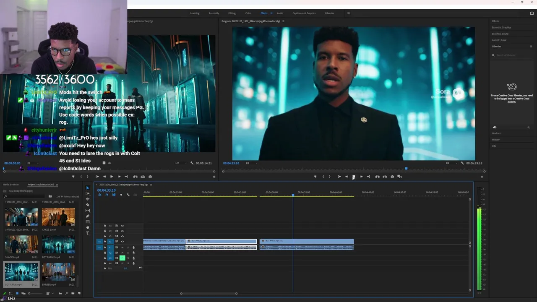
Task: Open workspace overflow double-chevron menu
Action: pyautogui.click(x=348, y=13)
